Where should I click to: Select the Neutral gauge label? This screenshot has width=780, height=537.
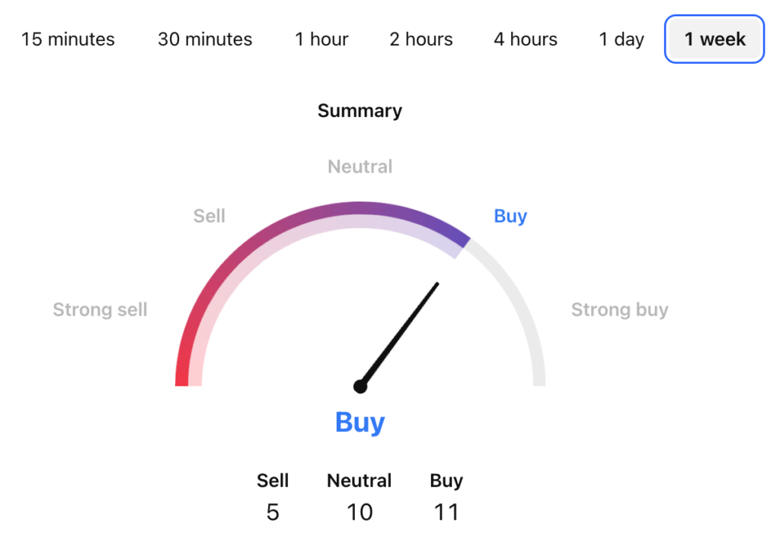pyautogui.click(x=360, y=167)
